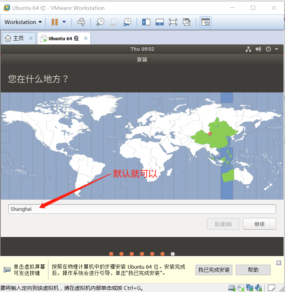Take a snapshot of the VM
The image size is (285, 292).
click(x=100, y=22)
